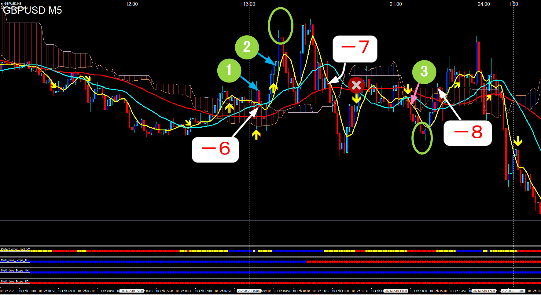The width and height of the screenshot is (541, 295).
Task: Select the Multi_time_Scope_4H indicator label
Action: click(15, 271)
